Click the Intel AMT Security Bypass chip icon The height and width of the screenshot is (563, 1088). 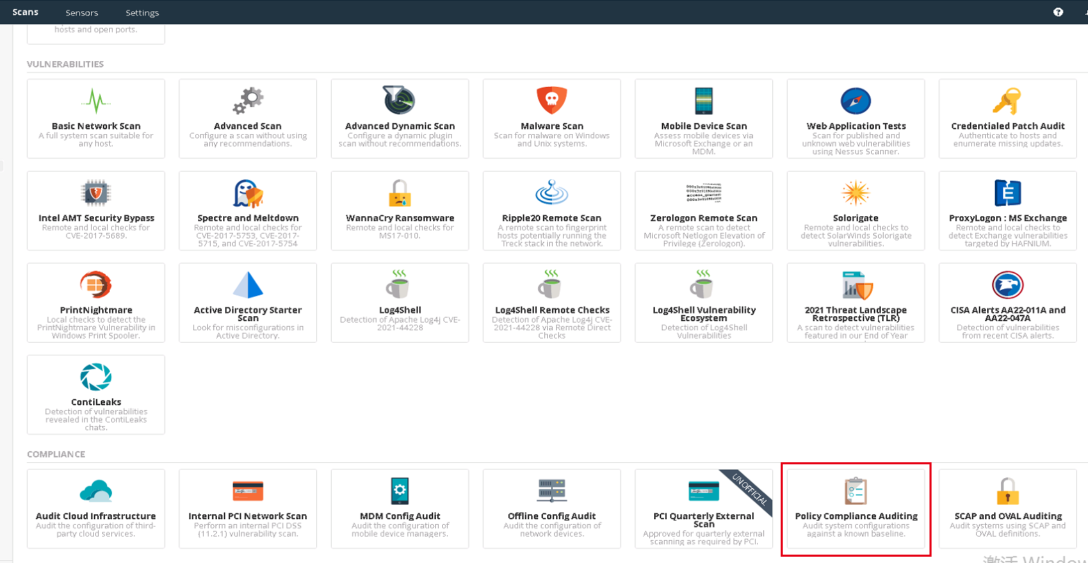pyautogui.click(x=96, y=193)
